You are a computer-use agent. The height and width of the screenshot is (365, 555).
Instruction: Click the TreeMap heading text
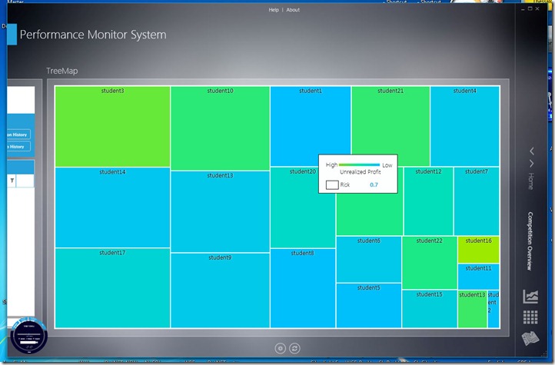[62, 71]
